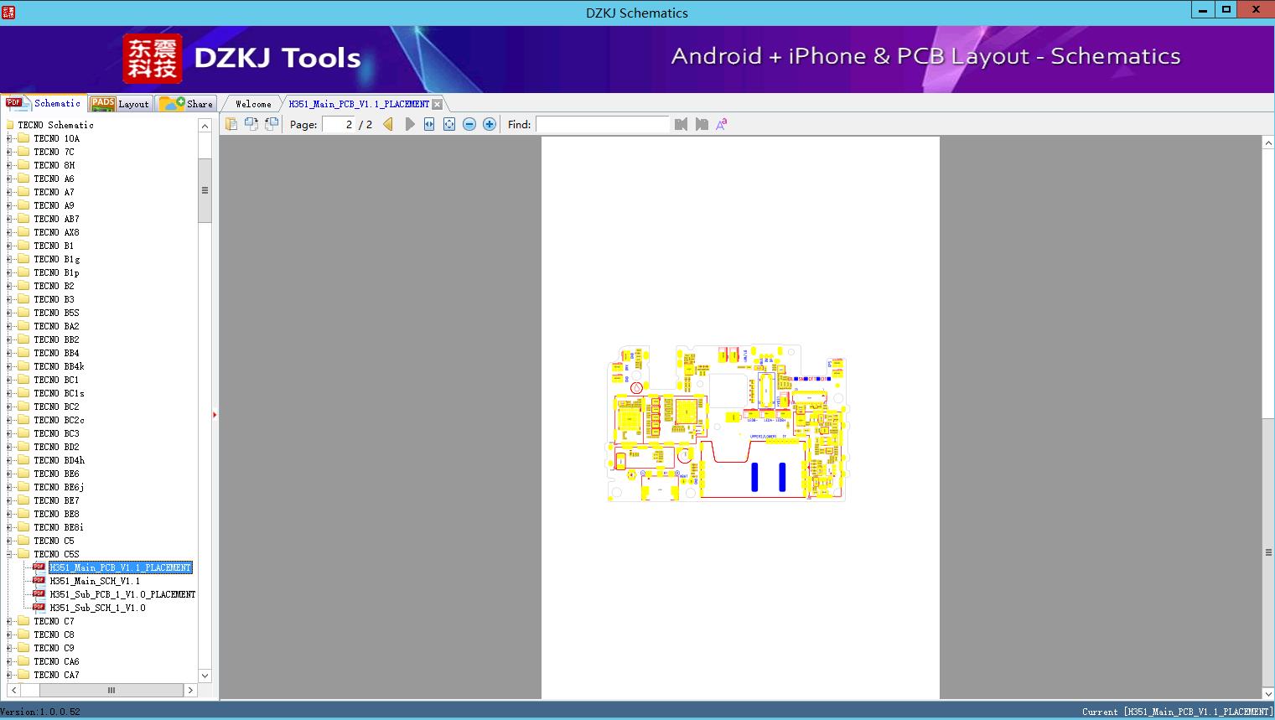Collapse the TECNO C5S folder

coord(9,554)
